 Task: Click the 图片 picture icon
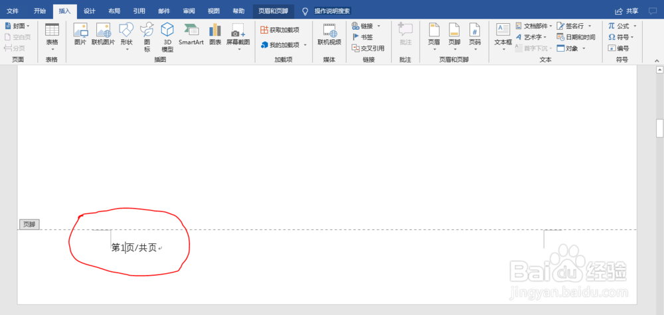tap(80, 30)
